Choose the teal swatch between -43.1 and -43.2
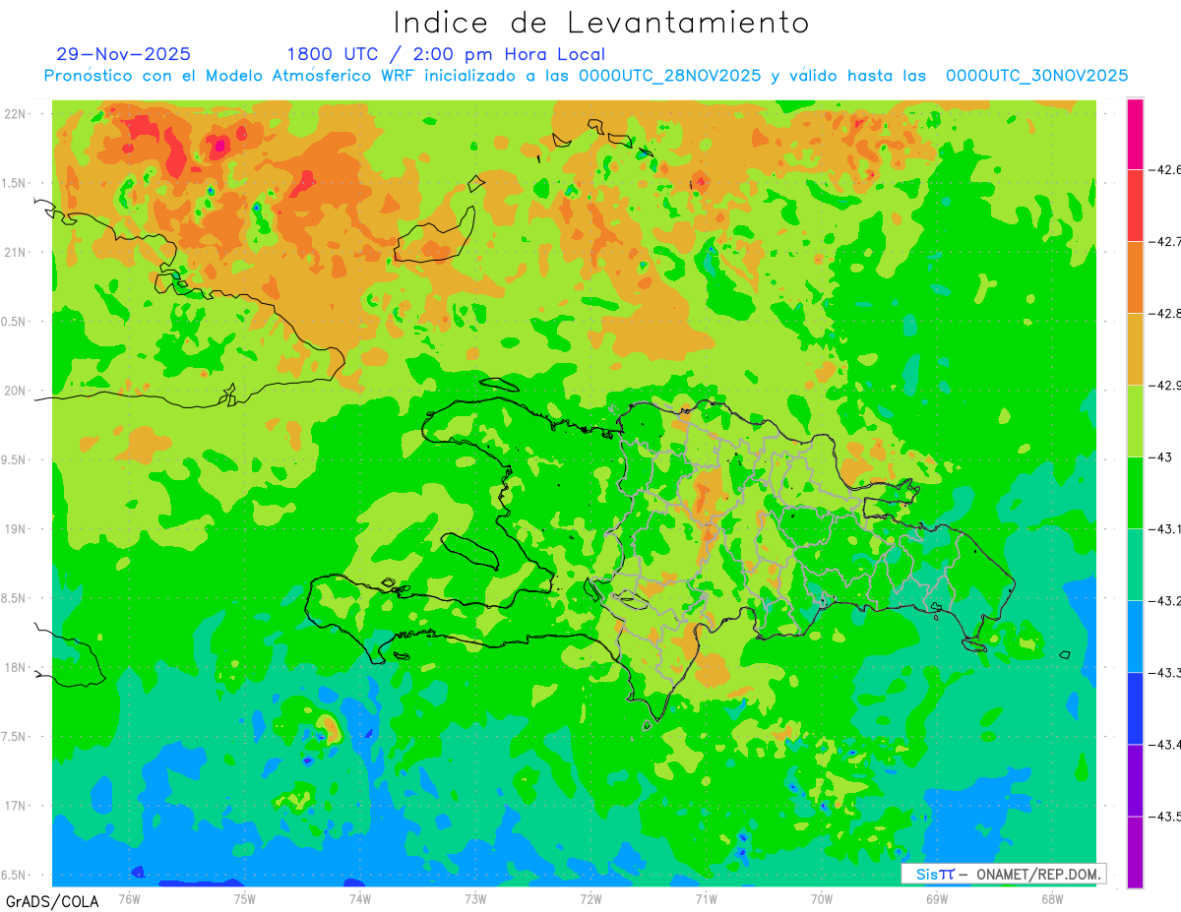This screenshot has width=1181, height=912. click(1135, 565)
